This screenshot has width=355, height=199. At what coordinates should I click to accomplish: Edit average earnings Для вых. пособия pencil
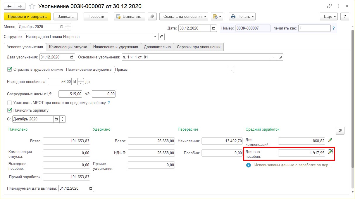pos(330,151)
